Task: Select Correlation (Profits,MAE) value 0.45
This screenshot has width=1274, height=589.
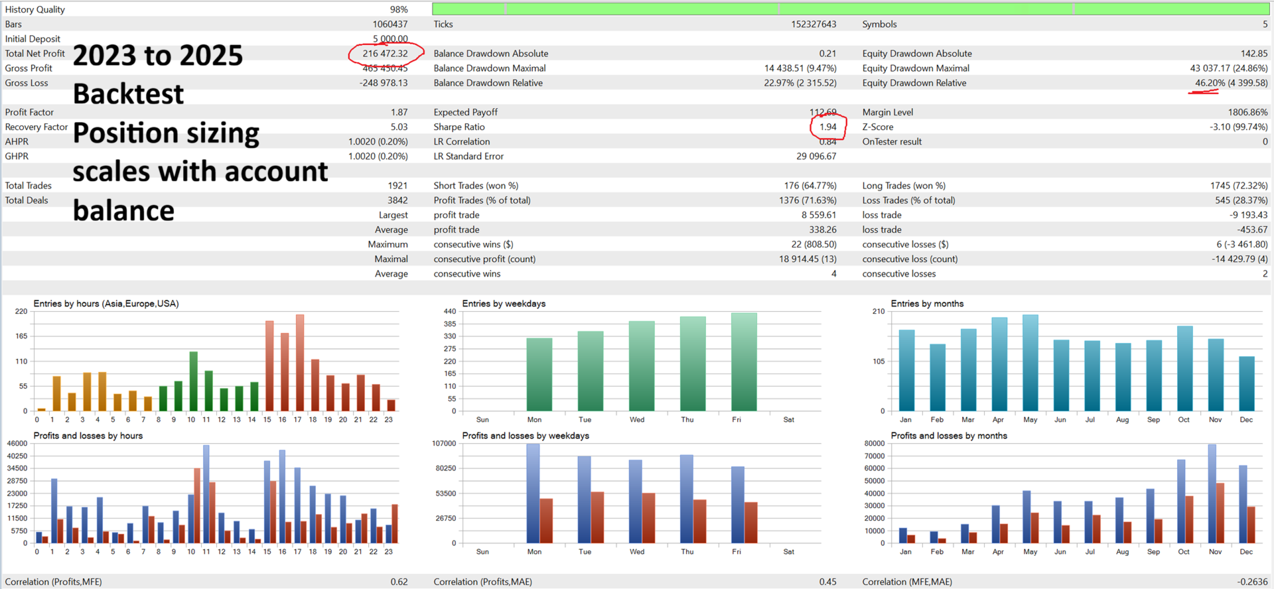Action: (828, 582)
